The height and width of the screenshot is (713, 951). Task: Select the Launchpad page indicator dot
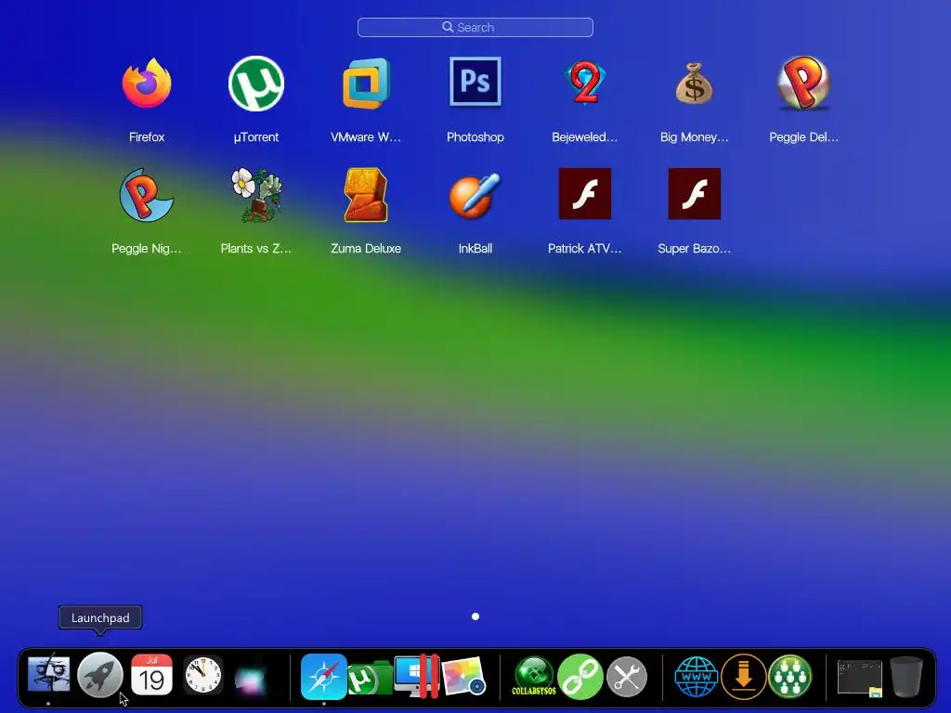tap(475, 616)
